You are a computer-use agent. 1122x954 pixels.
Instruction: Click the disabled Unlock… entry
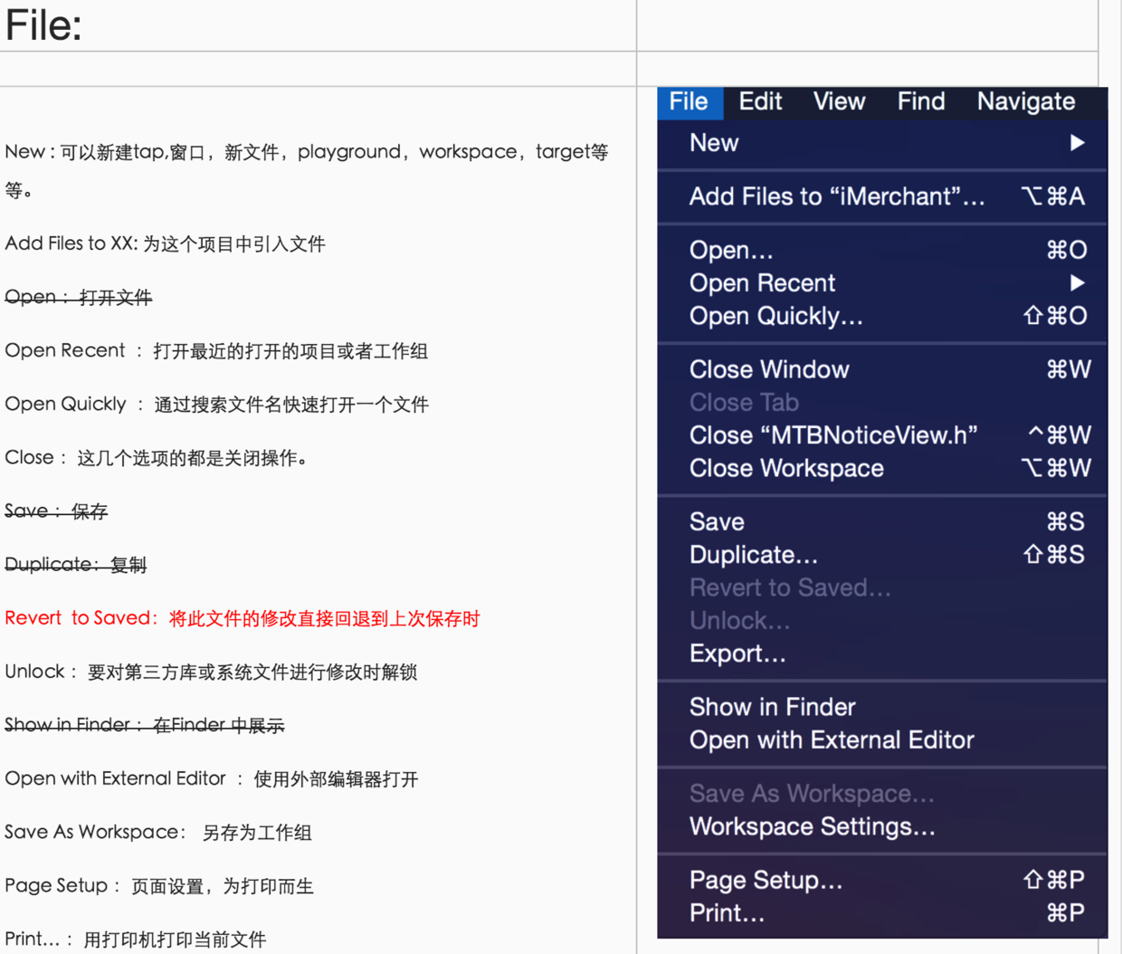[882, 620]
